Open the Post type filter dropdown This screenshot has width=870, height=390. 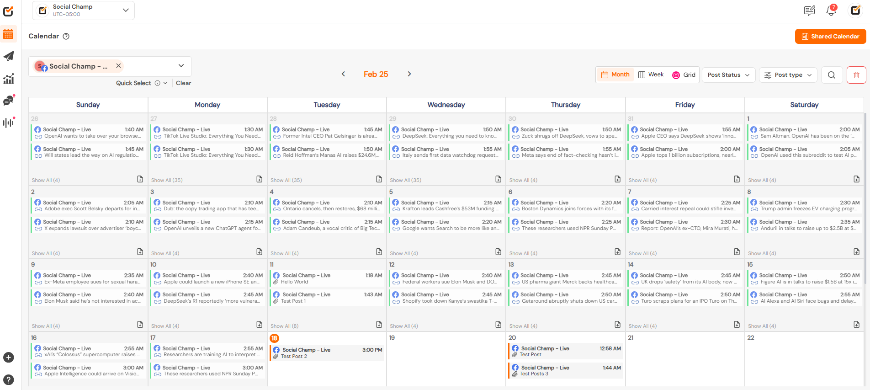[x=789, y=75]
